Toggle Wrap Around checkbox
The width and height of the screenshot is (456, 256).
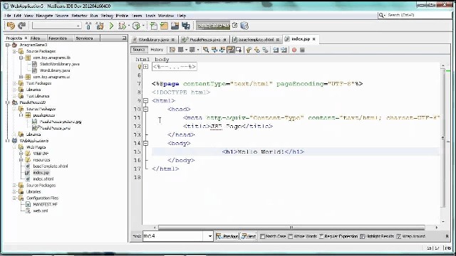(x=399, y=236)
